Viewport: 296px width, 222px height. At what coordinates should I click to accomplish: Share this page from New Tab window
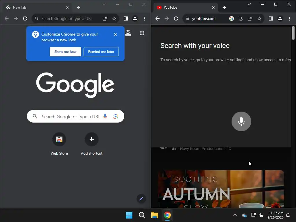[x=105, y=18]
